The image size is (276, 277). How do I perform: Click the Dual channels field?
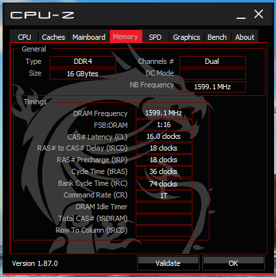pos(213,61)
